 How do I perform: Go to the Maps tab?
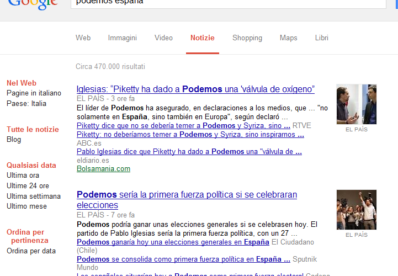pyautogui.click(x=288, y=38)
